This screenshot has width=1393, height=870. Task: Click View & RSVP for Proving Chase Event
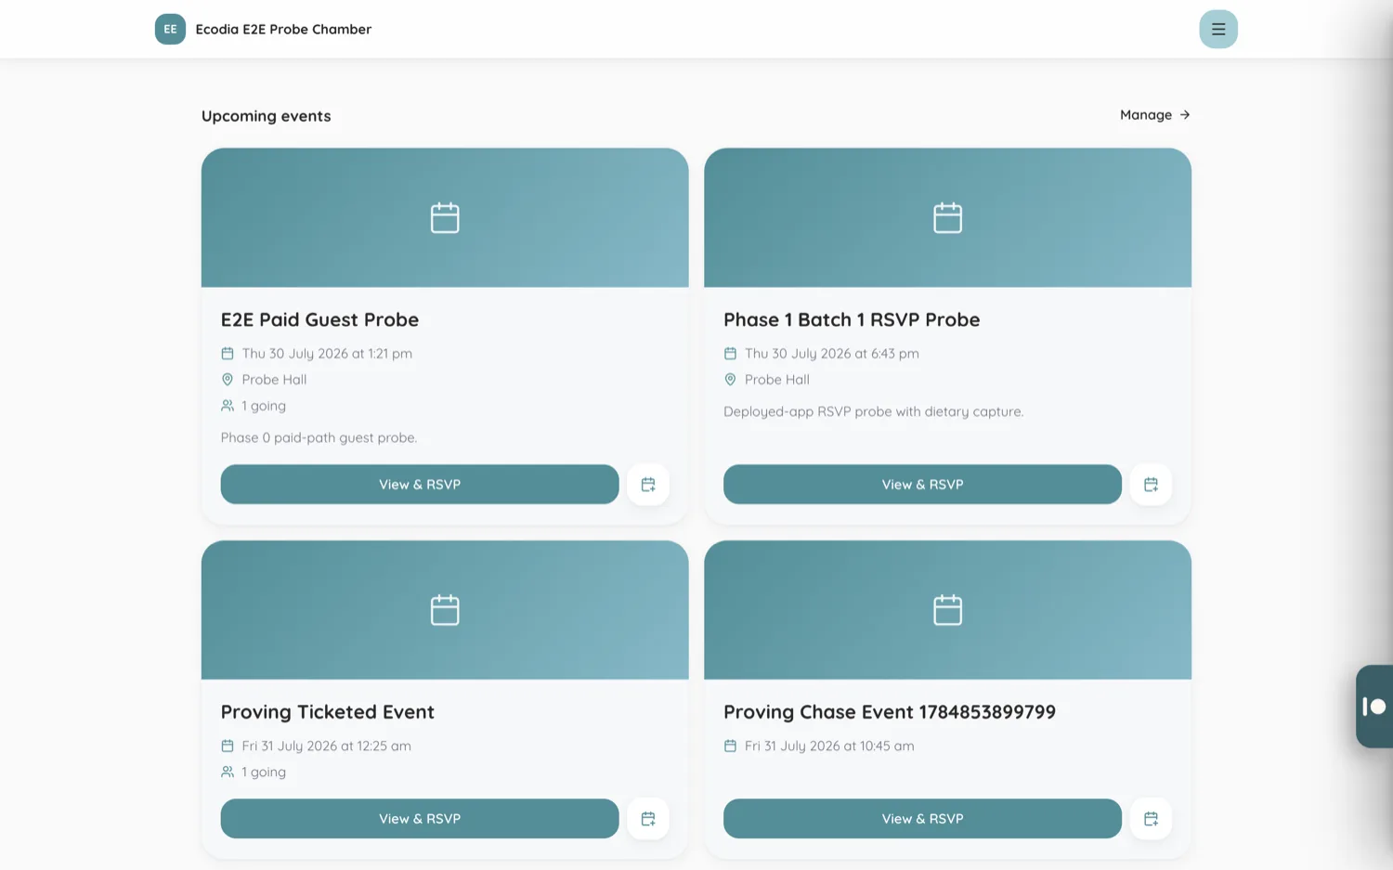[x=922, y=819]
